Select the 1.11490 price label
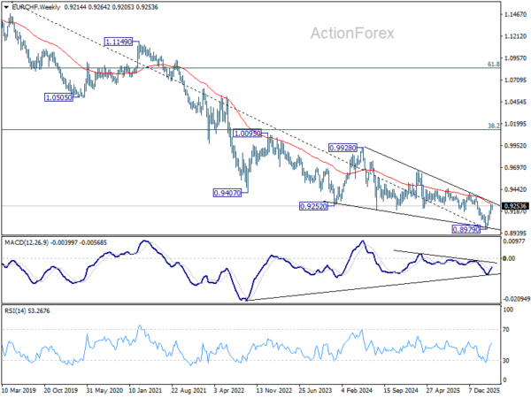This screenshot has height=398, width=531. pos(119,42)
